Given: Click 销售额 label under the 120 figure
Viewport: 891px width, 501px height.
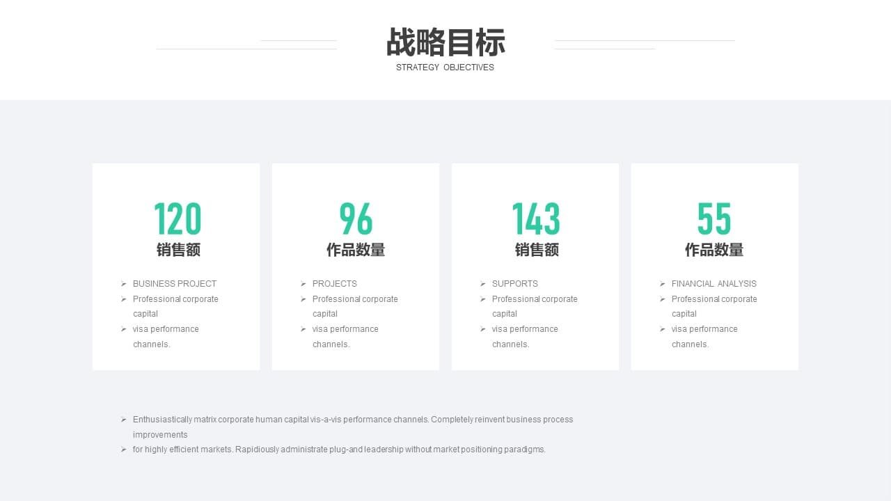Looking at the screenshot, I should click(178, 250).
